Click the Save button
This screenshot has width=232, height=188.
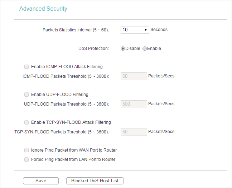tap(41, 181)
